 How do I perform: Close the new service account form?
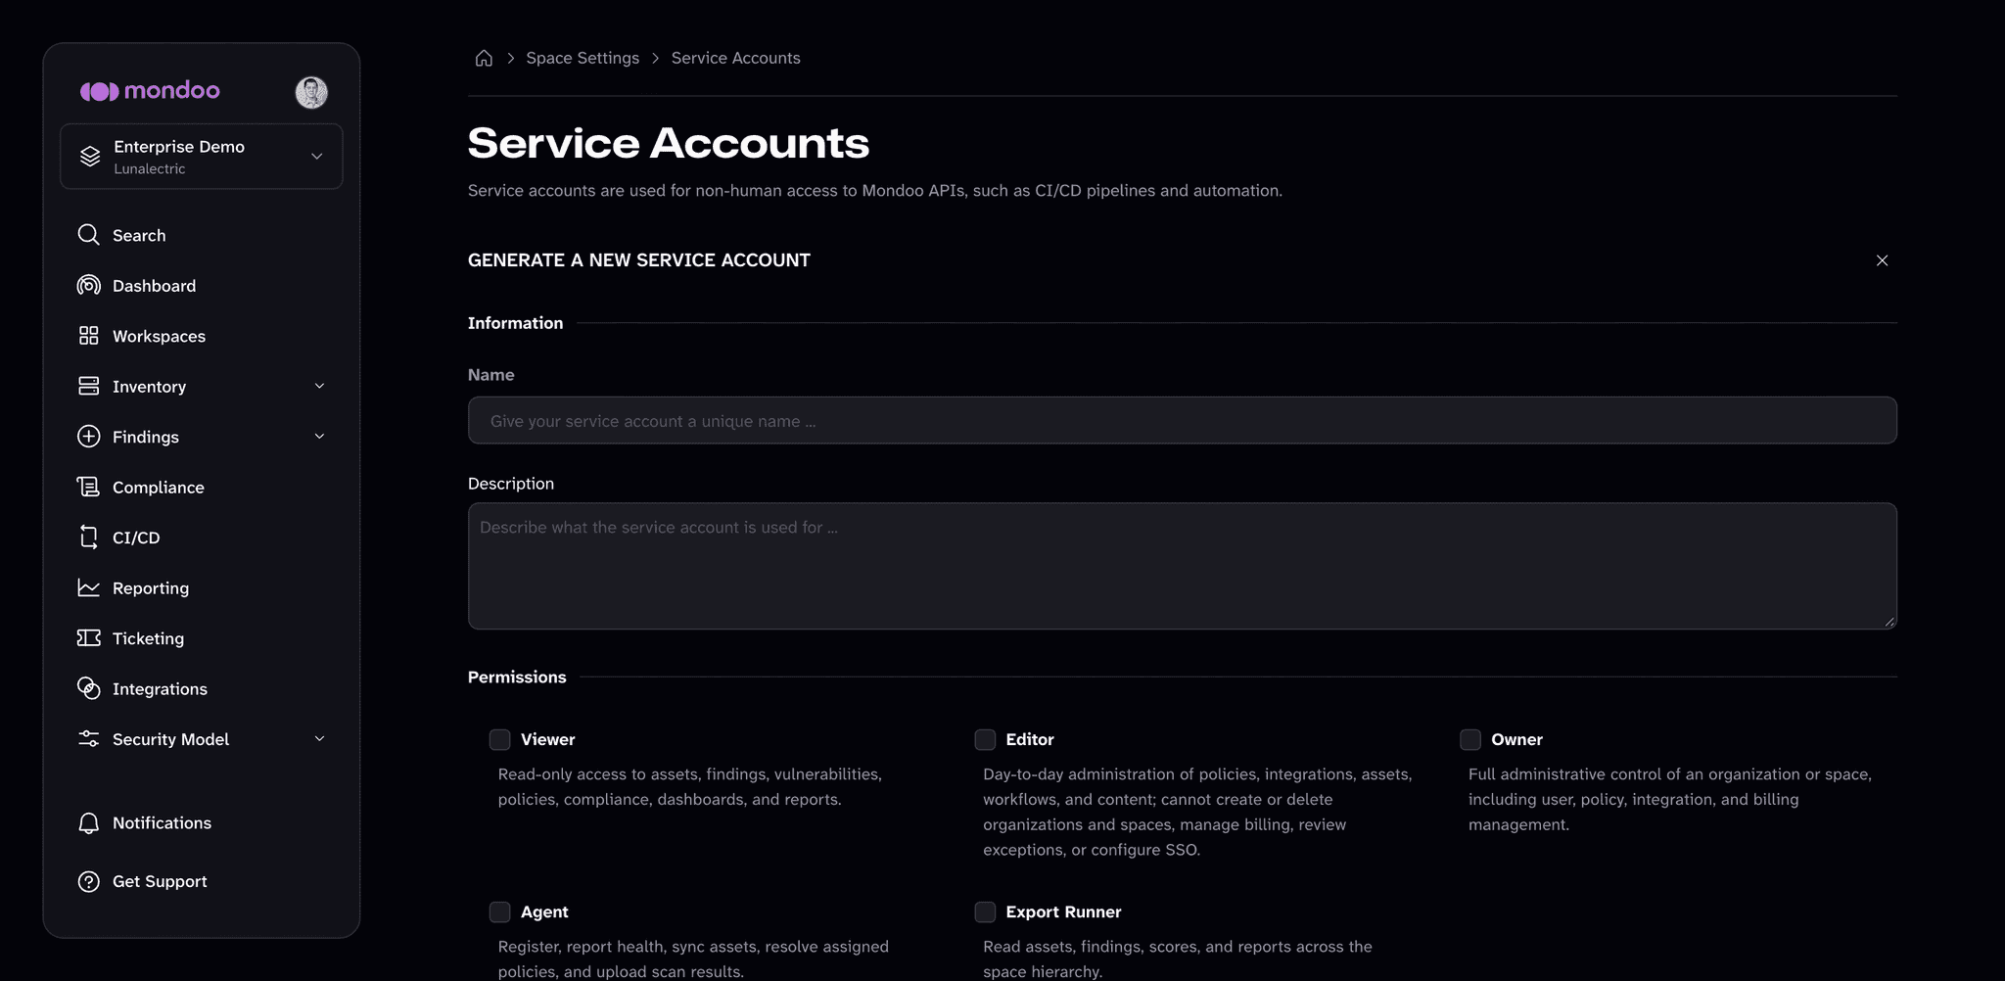click(1882, 260)
